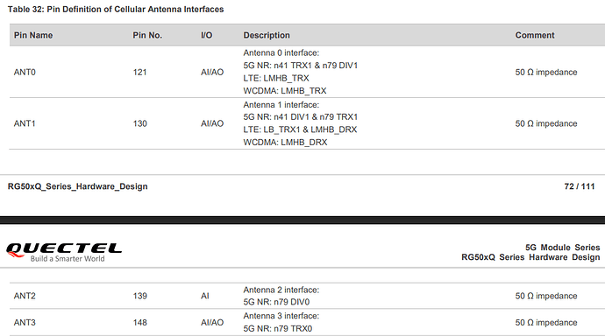Click the I/O column header
The width and height of the screenshot is (605, 336).
point(206,35)
